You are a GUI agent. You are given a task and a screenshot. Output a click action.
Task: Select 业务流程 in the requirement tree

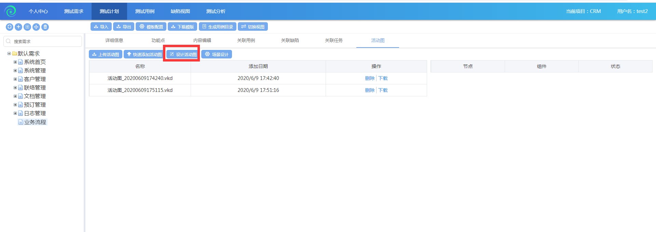[35, 122]
